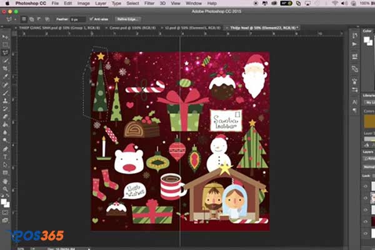Screen dimensions: 375x250
Task: Select the Magic Wand tool
Action: click(x=5, y=61)
